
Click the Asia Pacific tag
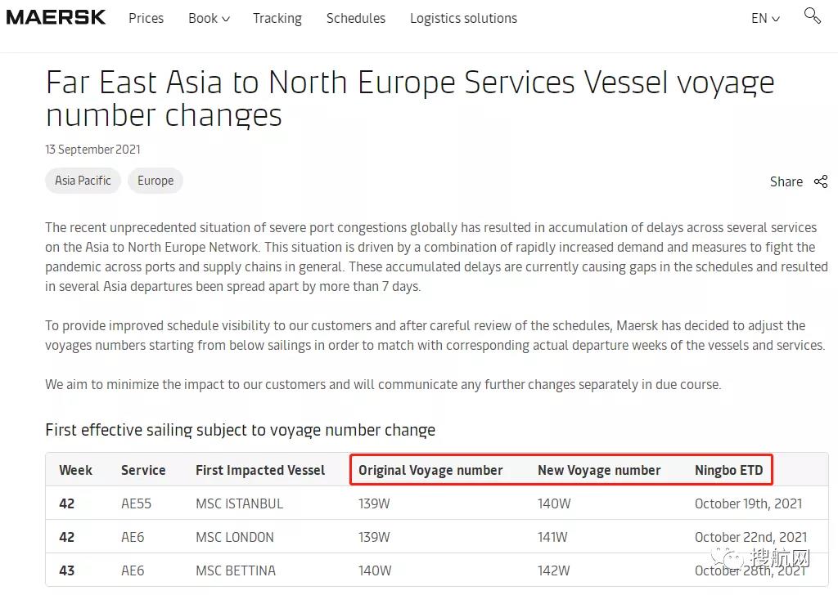point(83,181)
